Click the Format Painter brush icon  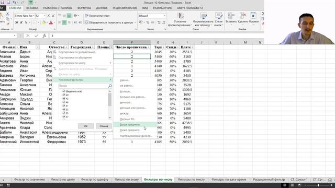(8, 23)
